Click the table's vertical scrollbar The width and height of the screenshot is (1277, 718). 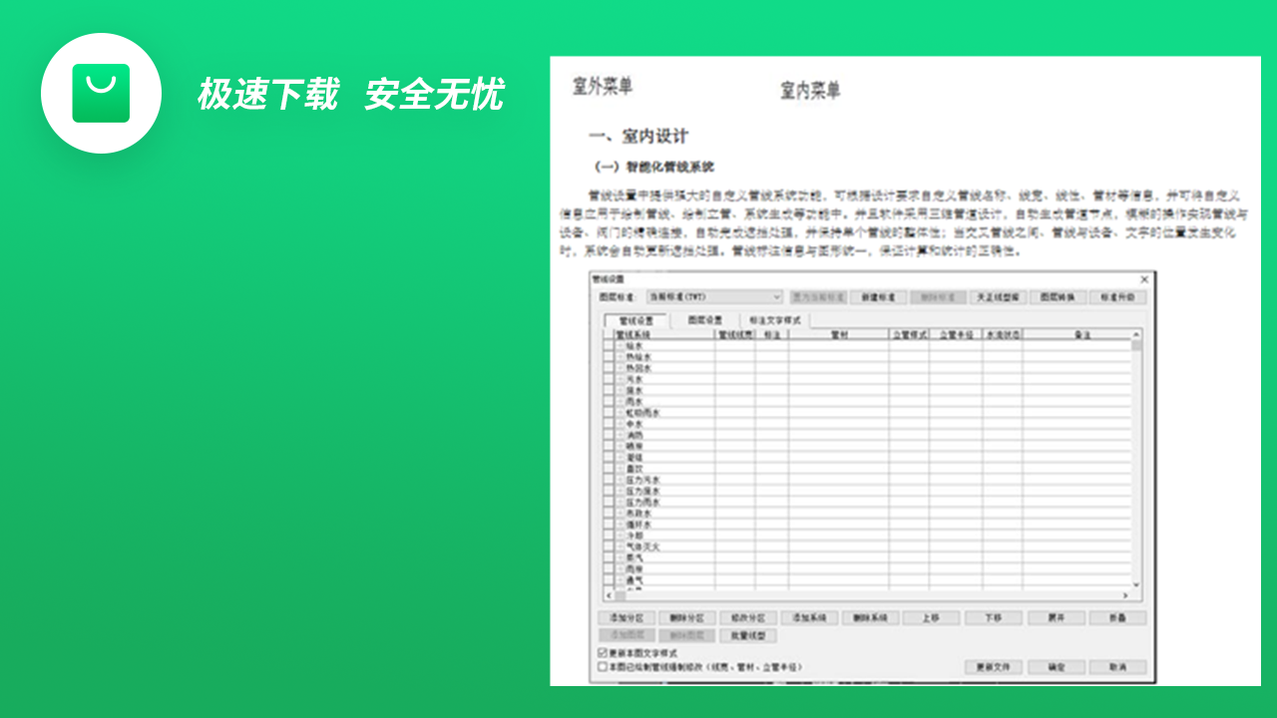tap(1136, 459)
